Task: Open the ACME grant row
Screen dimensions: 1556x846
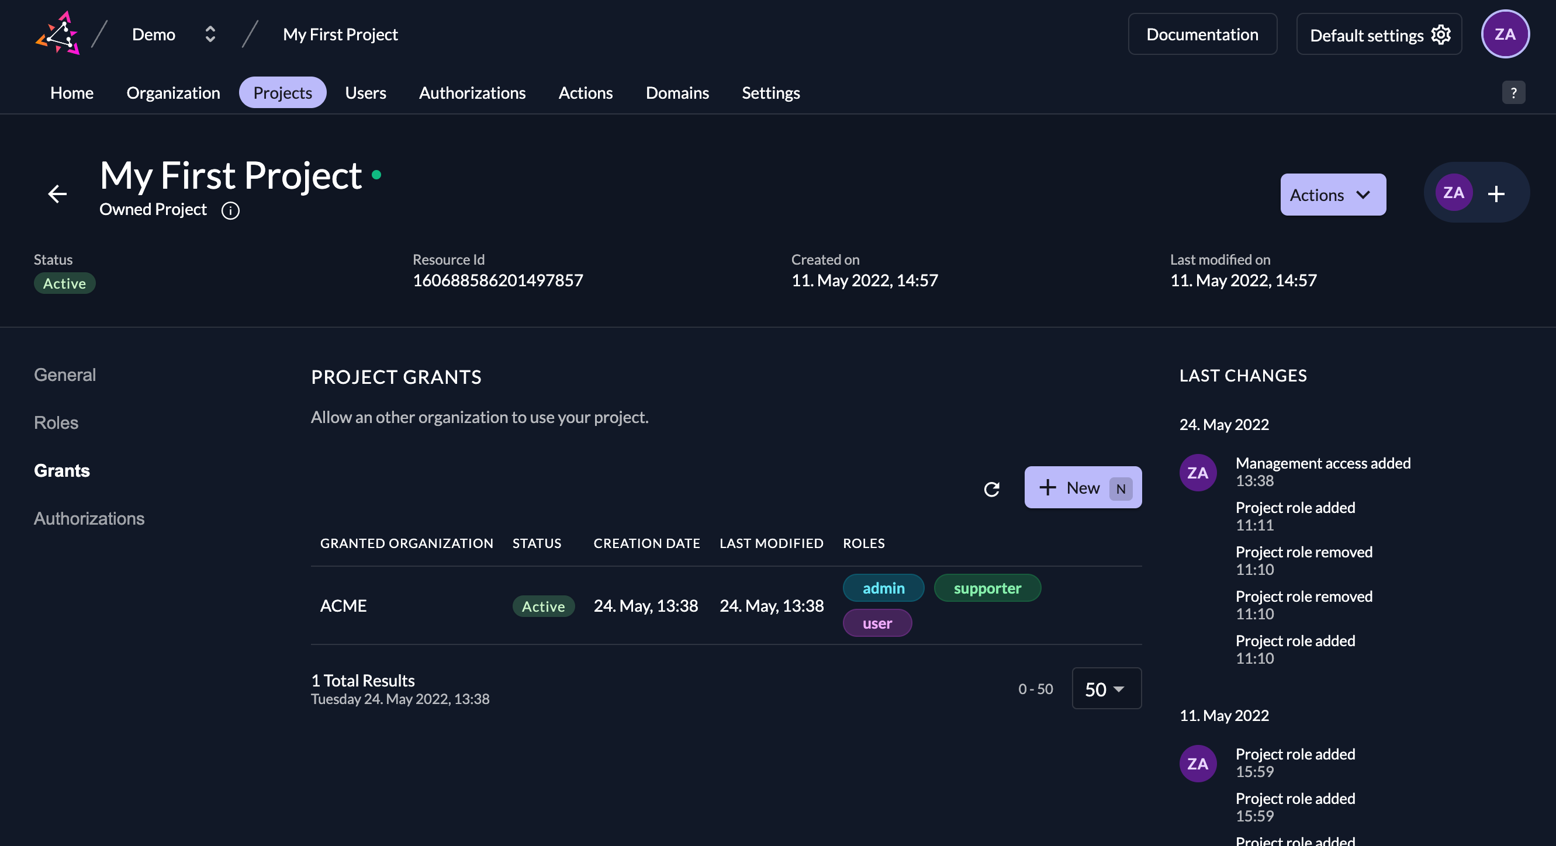Action: pos(343,605)
